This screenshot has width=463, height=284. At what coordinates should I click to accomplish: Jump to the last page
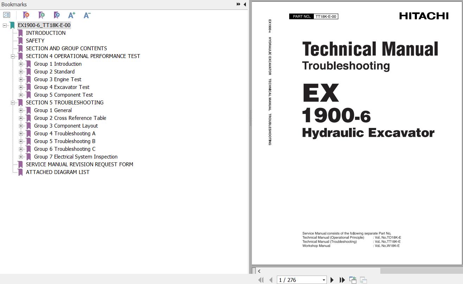tap(342, 280)
